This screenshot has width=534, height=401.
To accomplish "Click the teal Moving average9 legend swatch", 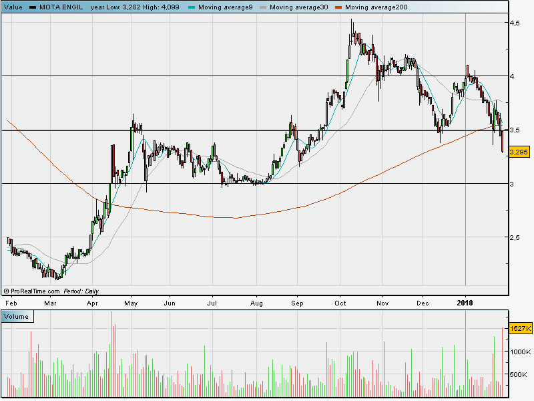I will (192, 7).
